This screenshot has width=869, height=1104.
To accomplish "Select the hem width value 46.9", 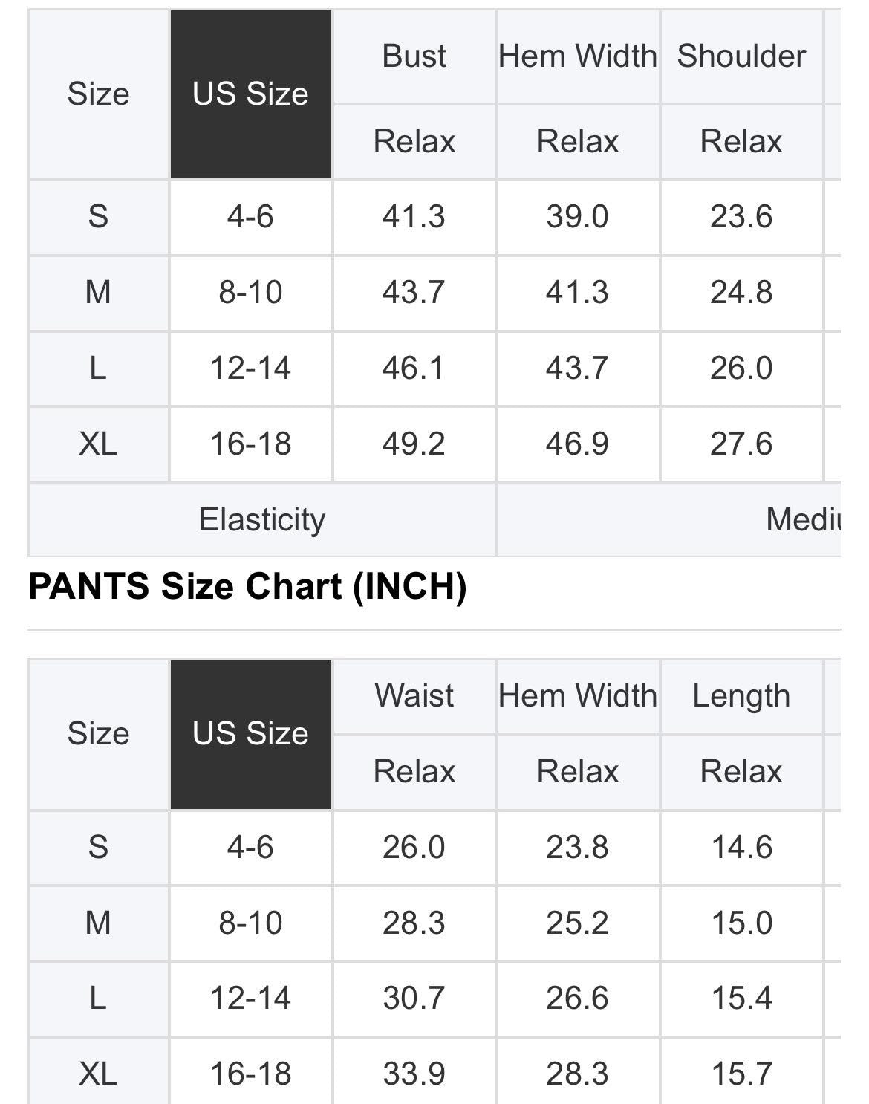I will (x=577, y=444).
